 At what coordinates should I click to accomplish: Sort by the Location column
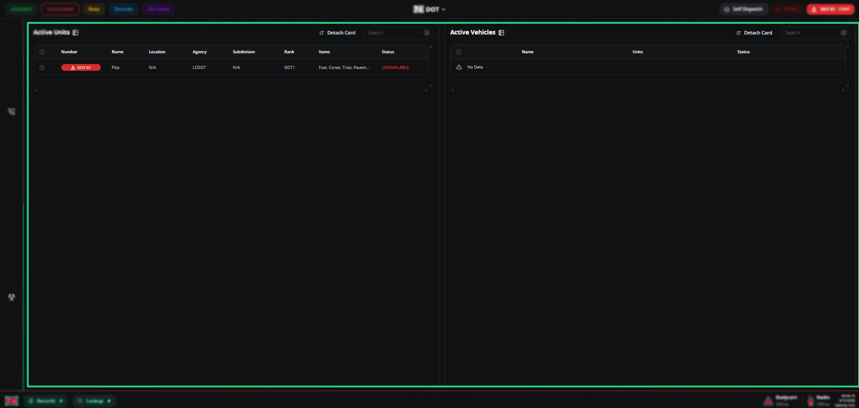pos(157,52)
